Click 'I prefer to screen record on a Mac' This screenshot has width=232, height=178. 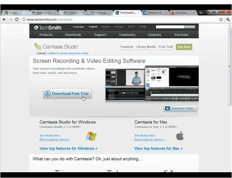click(68, 53)
